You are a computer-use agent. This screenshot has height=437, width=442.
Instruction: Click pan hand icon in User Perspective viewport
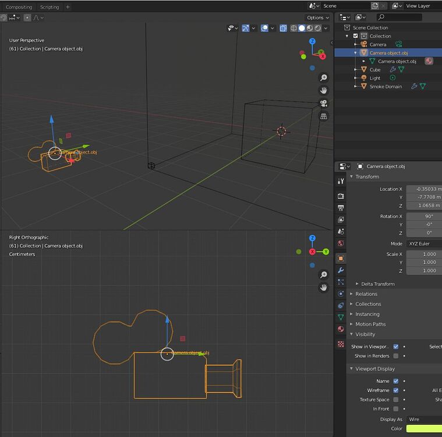tap(324, 90)
